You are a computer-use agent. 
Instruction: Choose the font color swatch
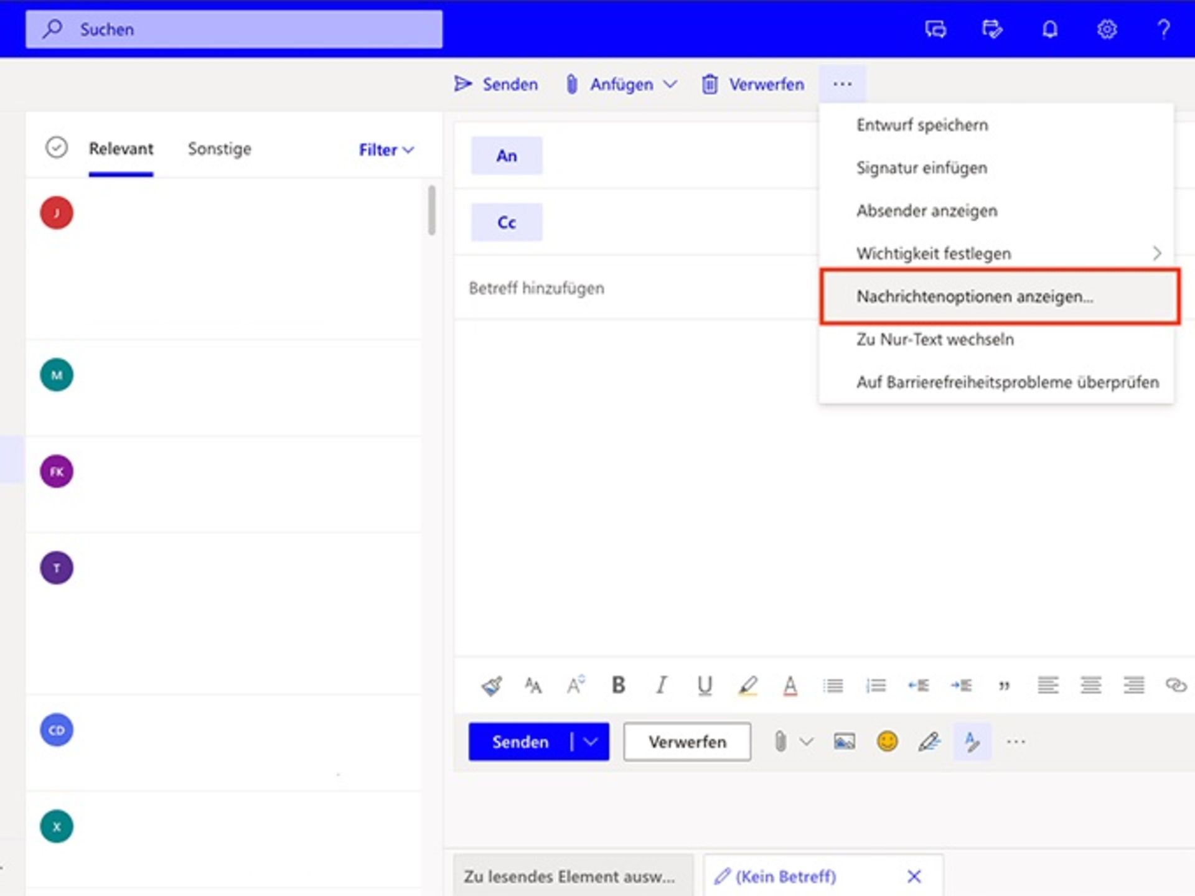click(x=789, y=686)
